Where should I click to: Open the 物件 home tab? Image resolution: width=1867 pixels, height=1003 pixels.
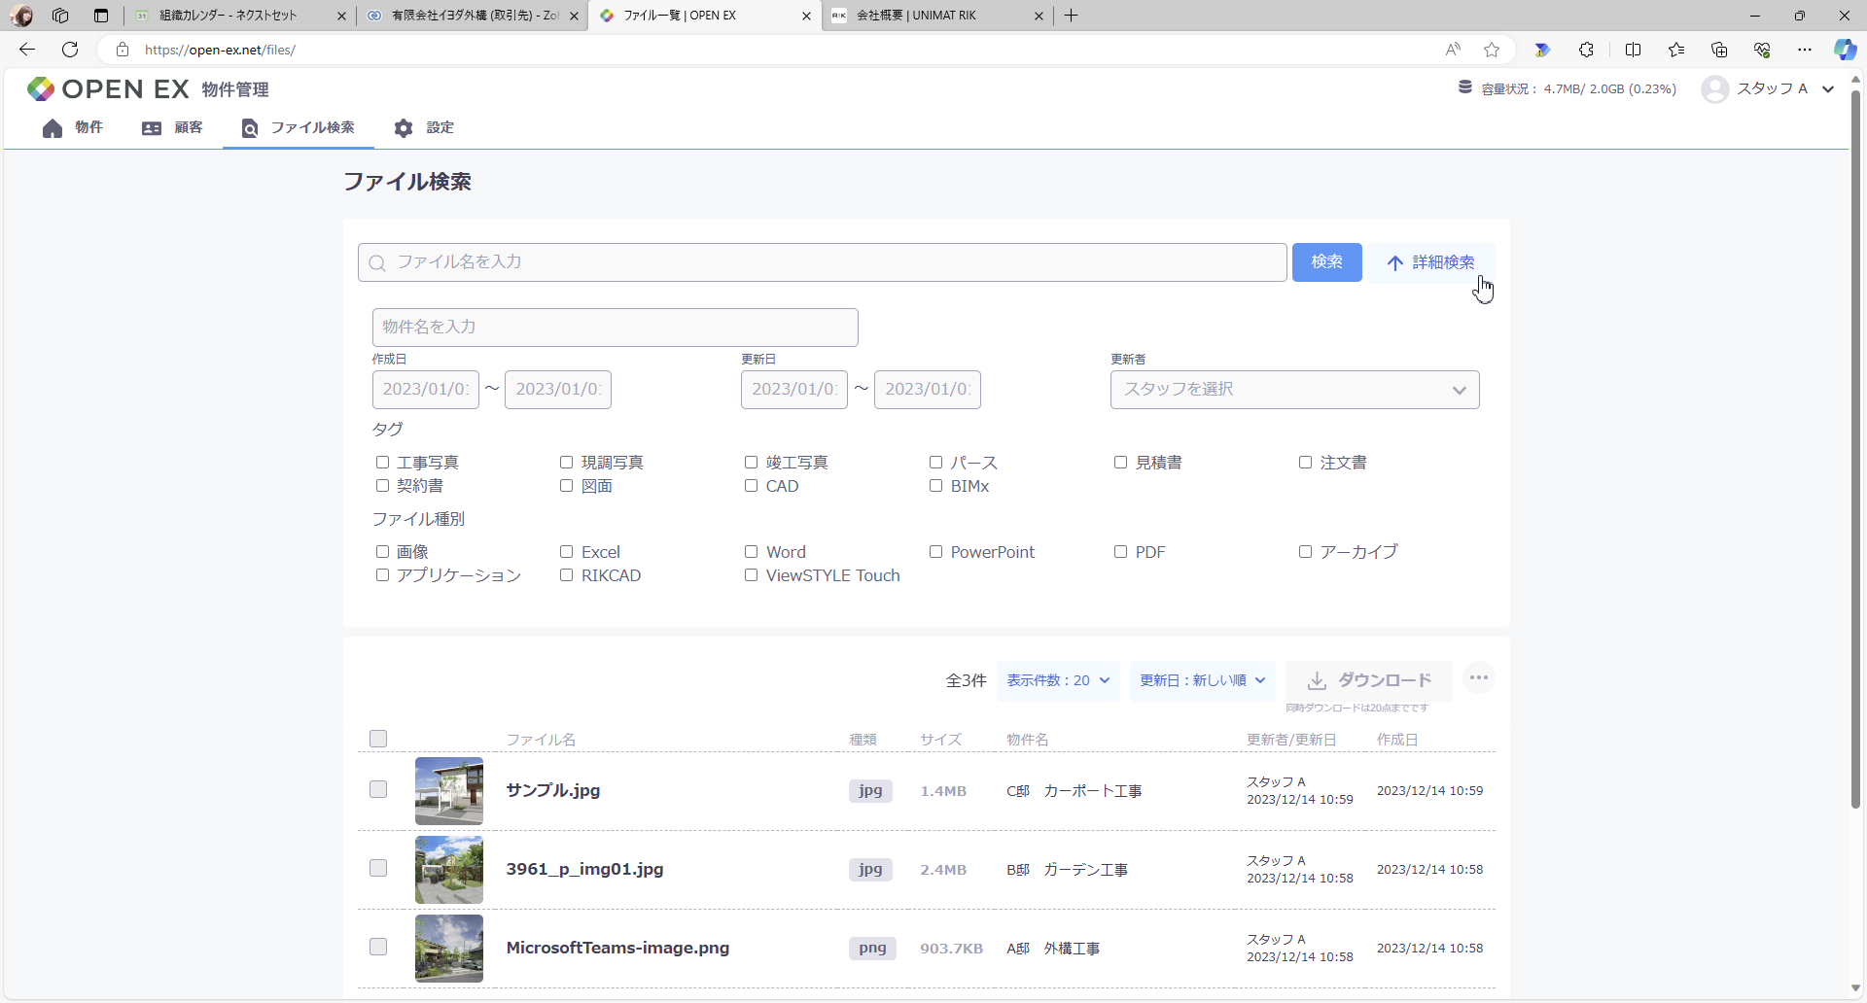[73, 127]
